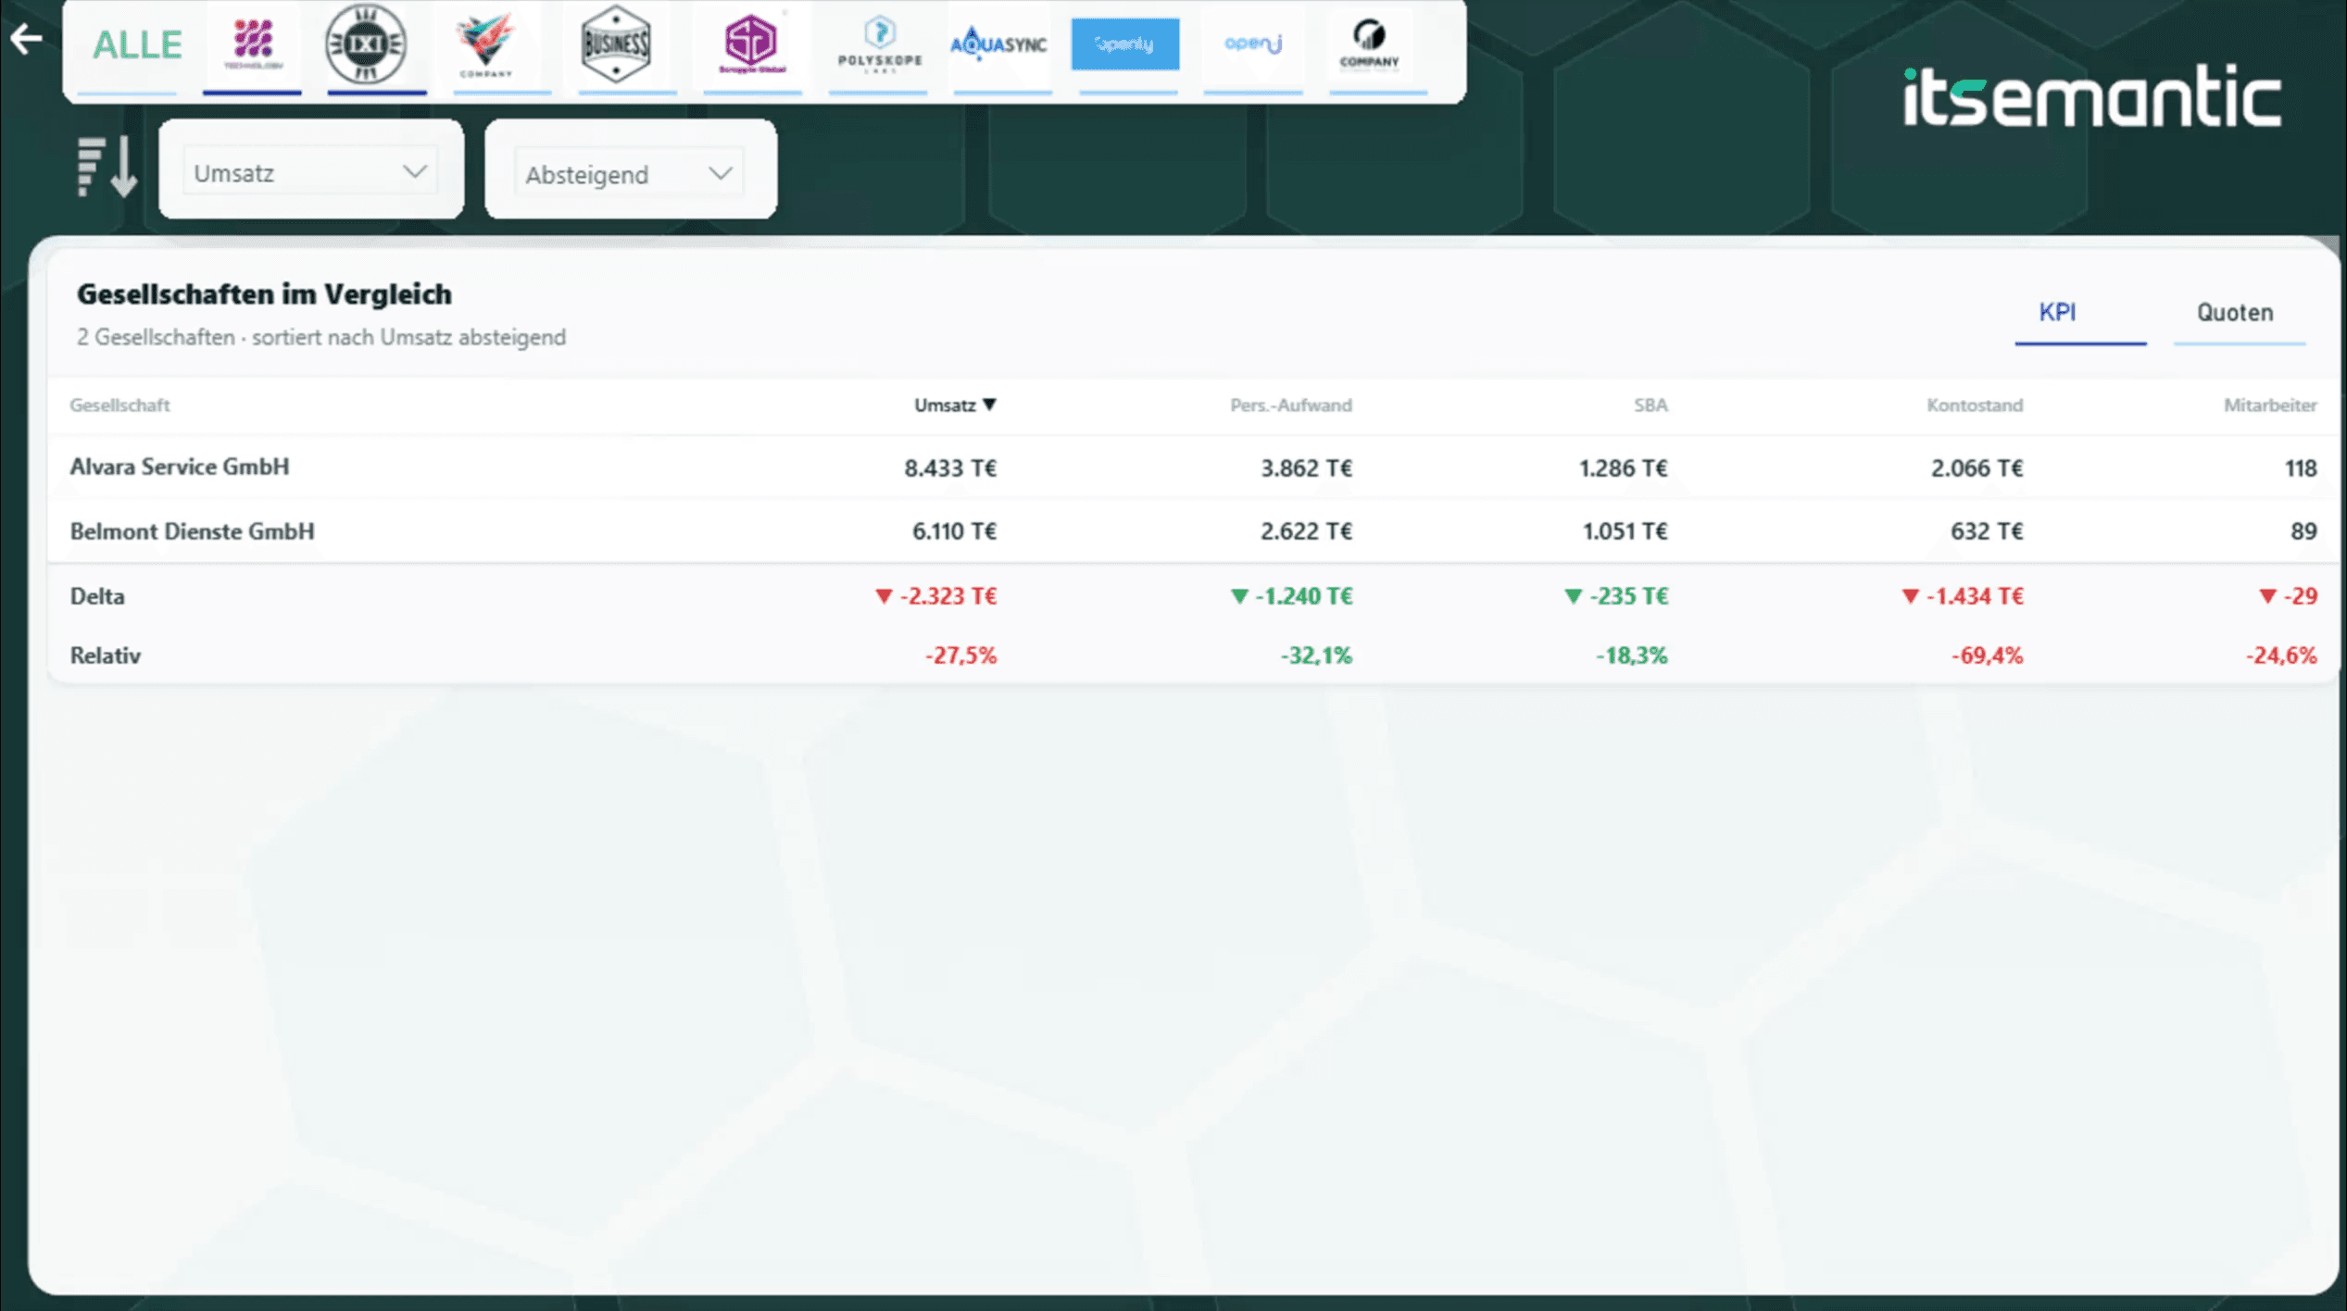
Task: Select the Polyskope logo
Action: (x=879, y=44)
